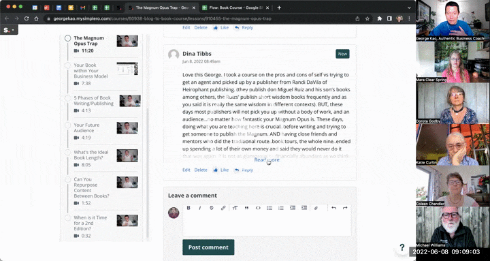Reload the page in Chrome

tap(27, 18)
